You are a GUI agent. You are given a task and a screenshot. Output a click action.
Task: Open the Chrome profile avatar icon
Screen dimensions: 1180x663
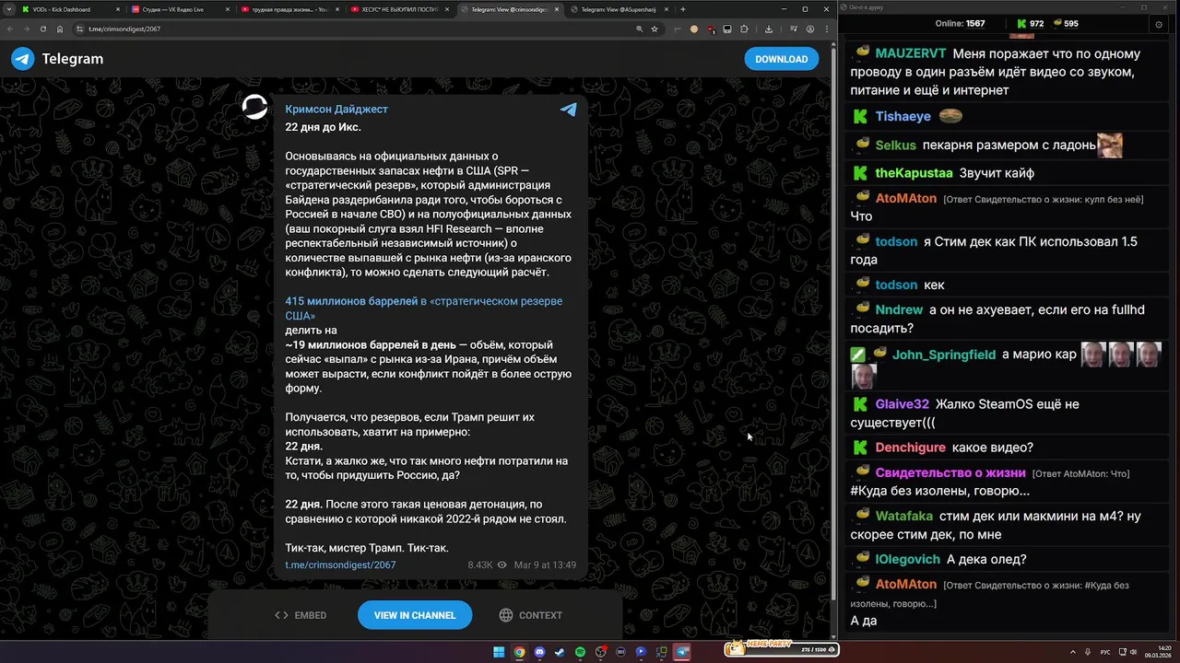click(810, 29)
